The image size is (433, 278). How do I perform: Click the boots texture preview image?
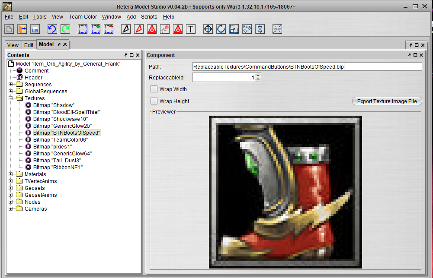click(x=285, y=192)
